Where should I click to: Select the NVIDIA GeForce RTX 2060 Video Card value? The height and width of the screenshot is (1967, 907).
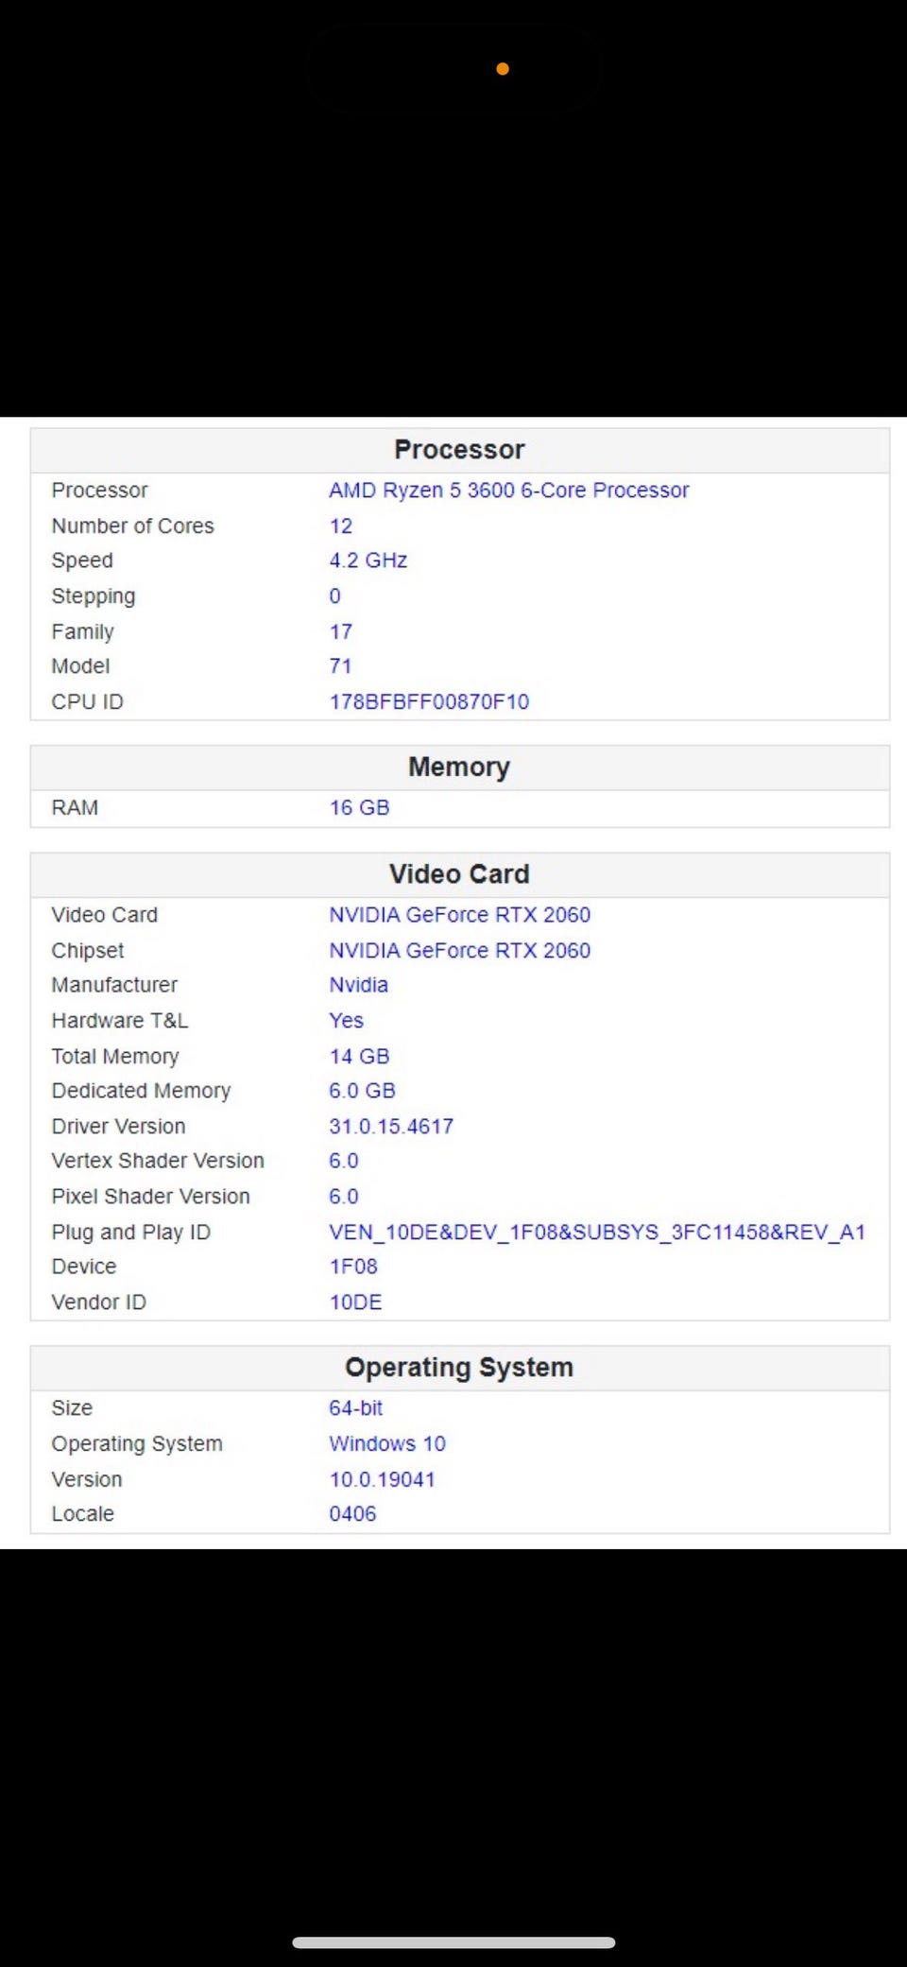point(459,915)
